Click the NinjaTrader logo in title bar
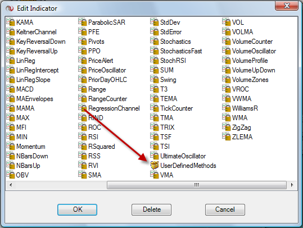 [x=10, y=8]
